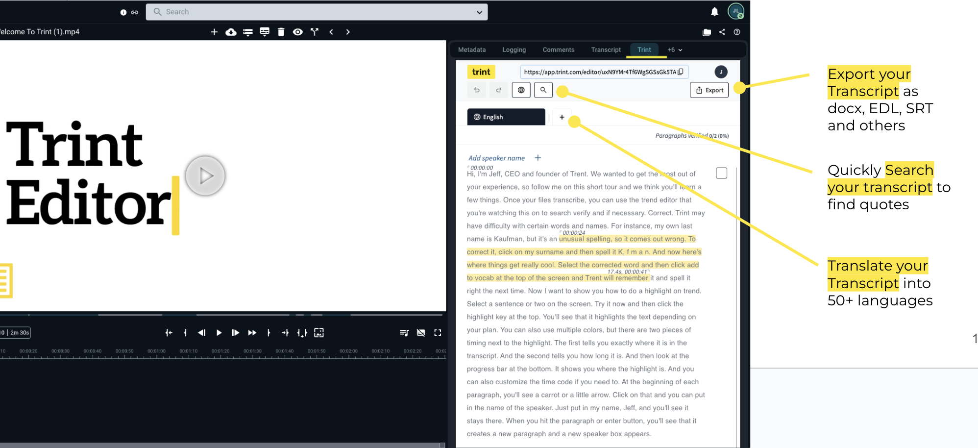The image size is (978, 448).
Task: Open the audio tracks playlist icon
Action: [x=404, y=333]
